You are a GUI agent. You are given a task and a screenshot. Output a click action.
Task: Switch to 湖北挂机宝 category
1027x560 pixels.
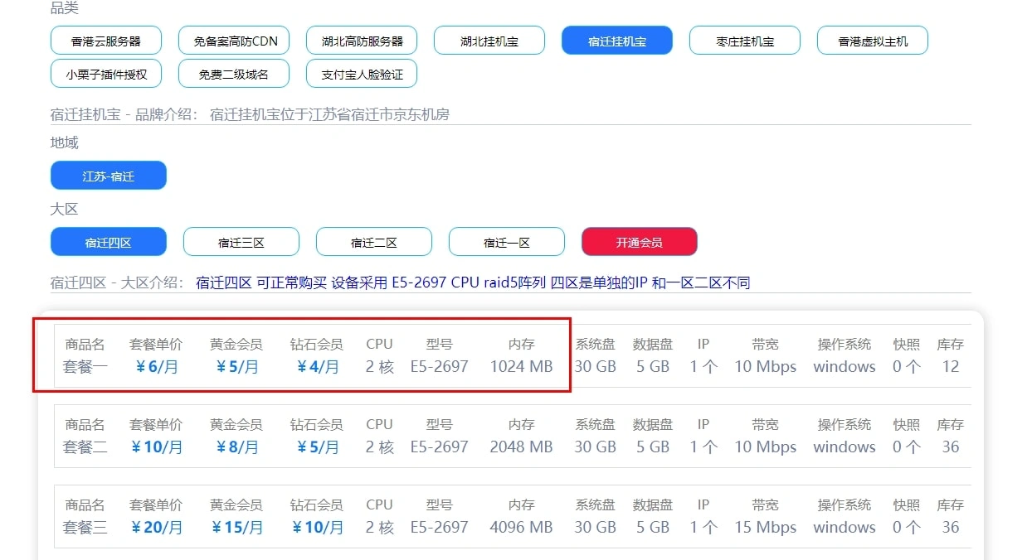coord(489,41)
